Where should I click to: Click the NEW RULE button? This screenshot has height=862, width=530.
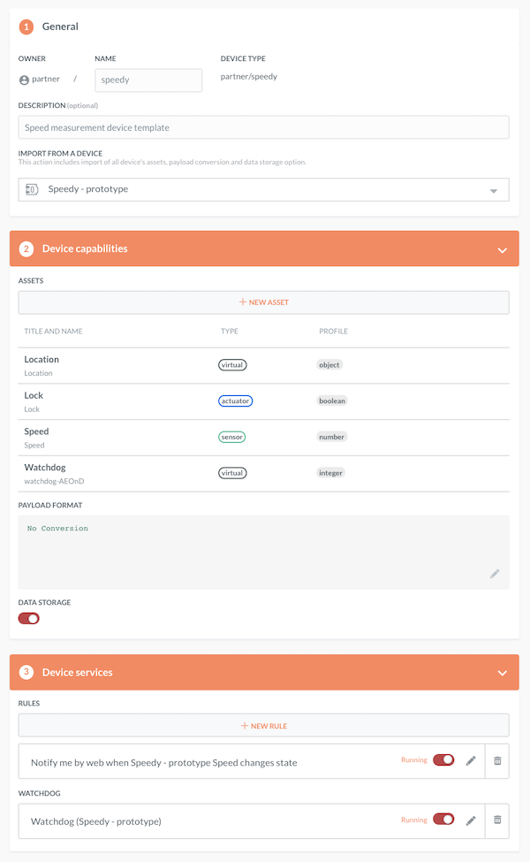[263, 725]
